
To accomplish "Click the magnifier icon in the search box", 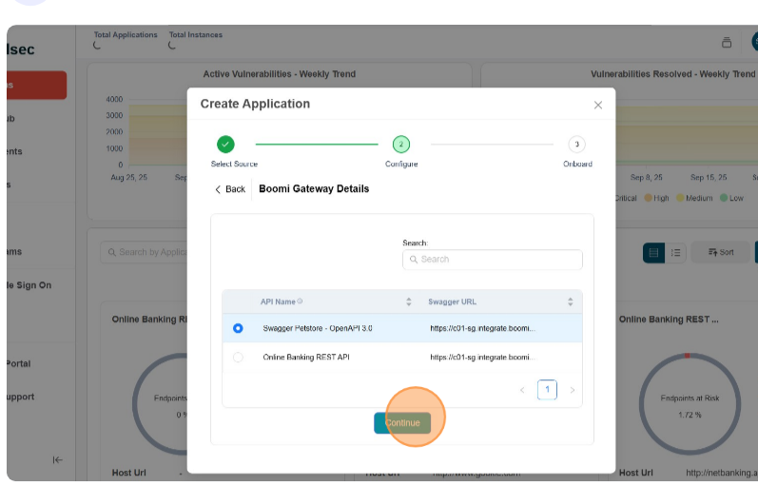I will pos(414,260).
